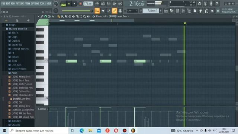Open the TOOLS menu
This screenshot has width=238, height=134.
pos(43,3)
